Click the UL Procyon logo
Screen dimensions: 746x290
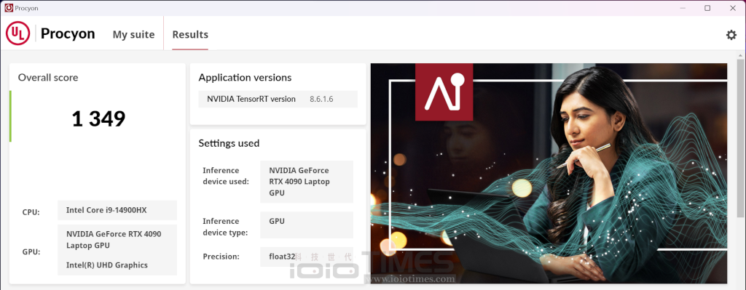tap(18, 33)
